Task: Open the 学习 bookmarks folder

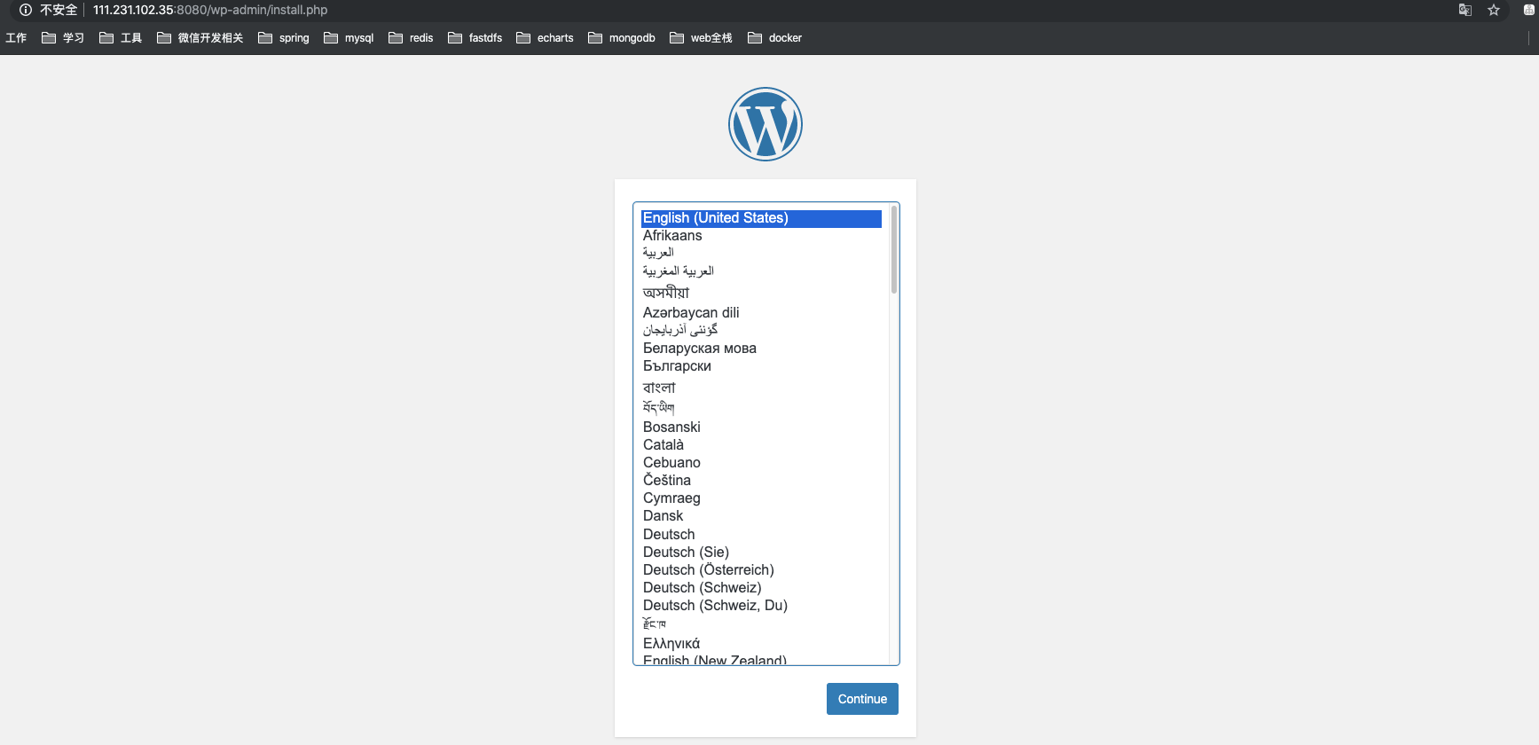Action: coord(63,38)
